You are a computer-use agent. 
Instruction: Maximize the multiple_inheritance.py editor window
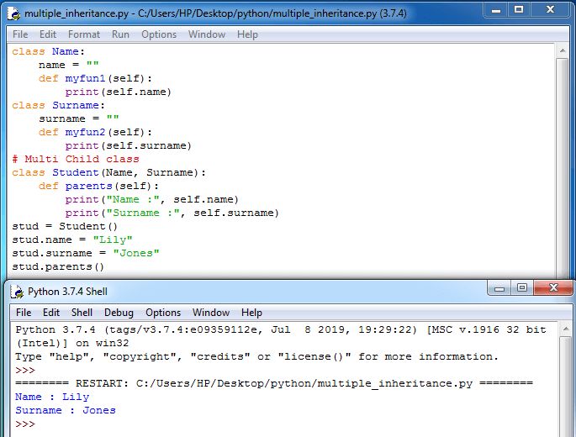coord(519,10)
